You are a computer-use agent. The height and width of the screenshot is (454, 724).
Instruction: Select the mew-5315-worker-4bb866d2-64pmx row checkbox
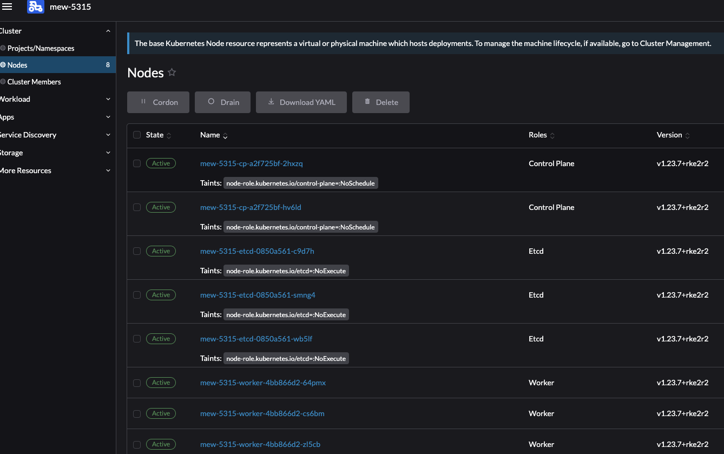[136, 383]
